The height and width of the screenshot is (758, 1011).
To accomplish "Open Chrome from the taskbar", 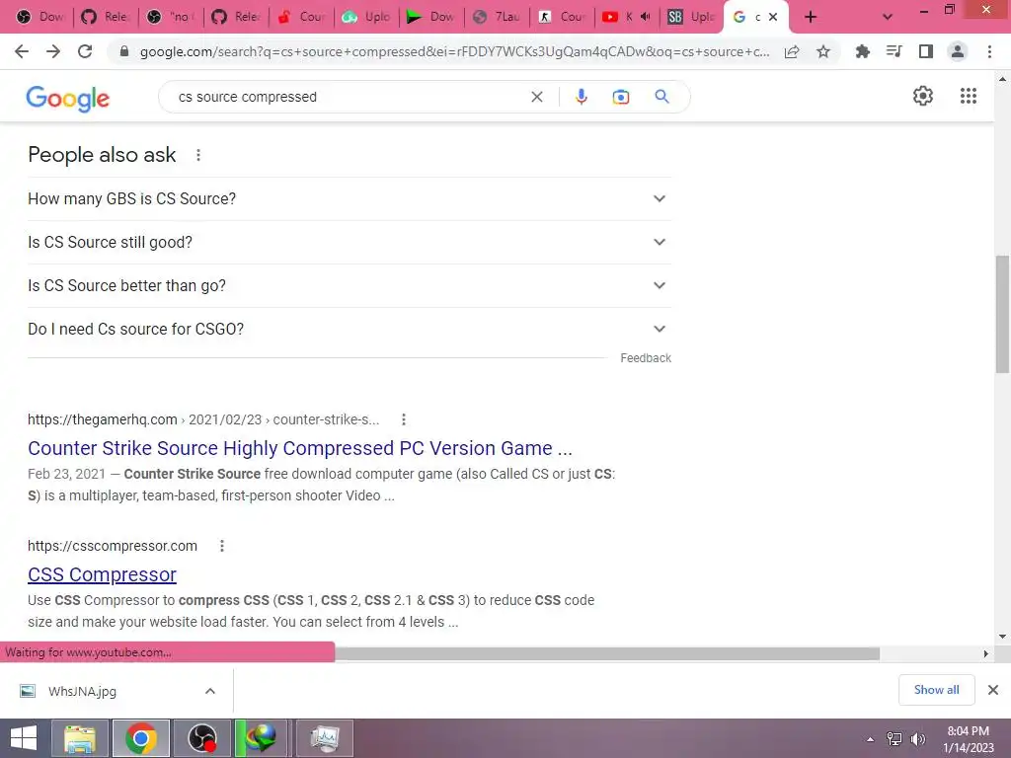I will coord(140,738).
